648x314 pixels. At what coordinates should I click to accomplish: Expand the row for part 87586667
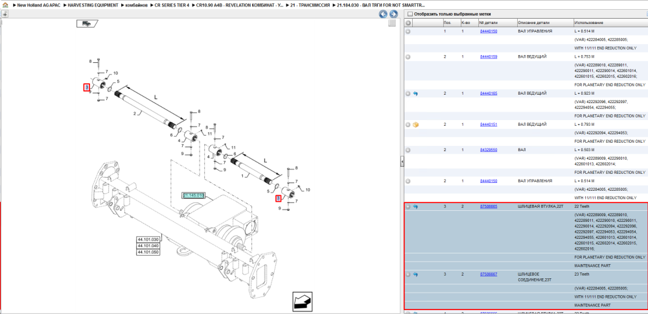click(408, 274)
